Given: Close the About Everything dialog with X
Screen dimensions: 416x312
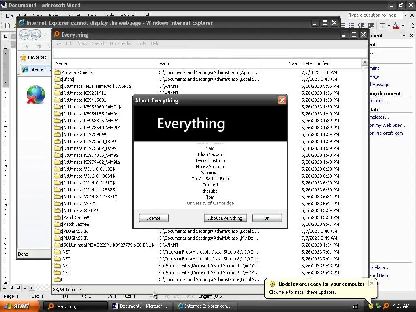Looking at the screenshot, I should tap(282, 100).
